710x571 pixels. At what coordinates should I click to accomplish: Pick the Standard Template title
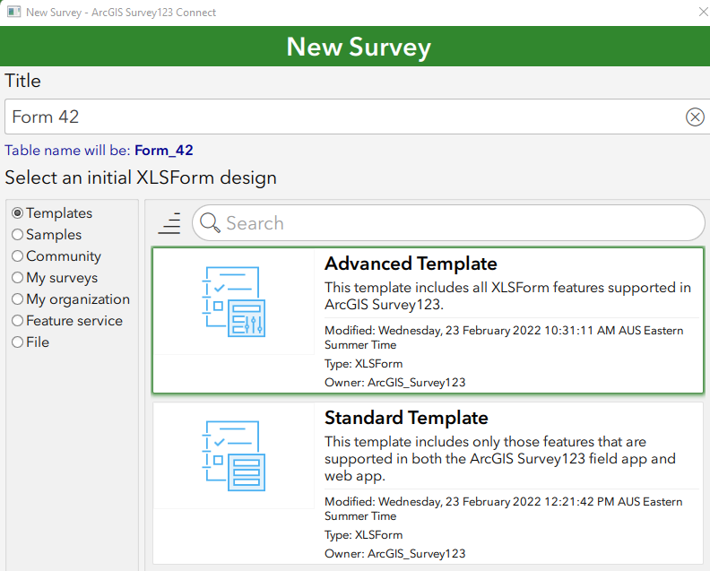(x=406, y=418)
